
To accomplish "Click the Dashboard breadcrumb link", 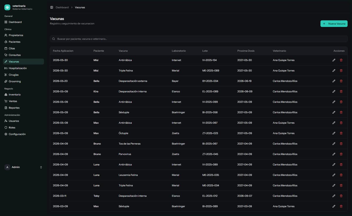I will [62, 7].
